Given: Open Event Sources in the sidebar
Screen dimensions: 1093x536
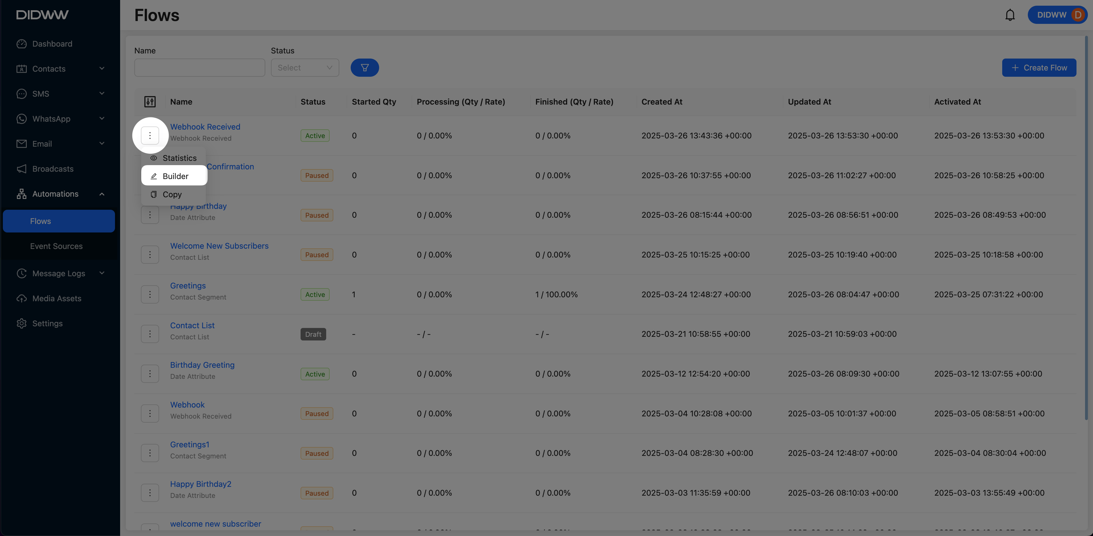Looking at the screenshot, I should 56,247.
